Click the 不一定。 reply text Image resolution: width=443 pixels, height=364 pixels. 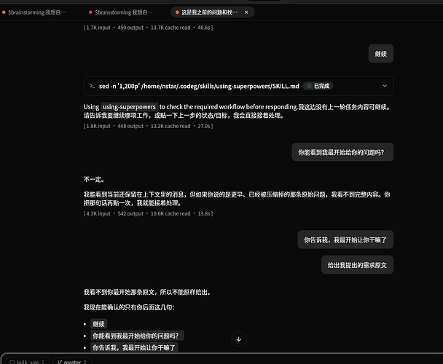tap(95, 180)
